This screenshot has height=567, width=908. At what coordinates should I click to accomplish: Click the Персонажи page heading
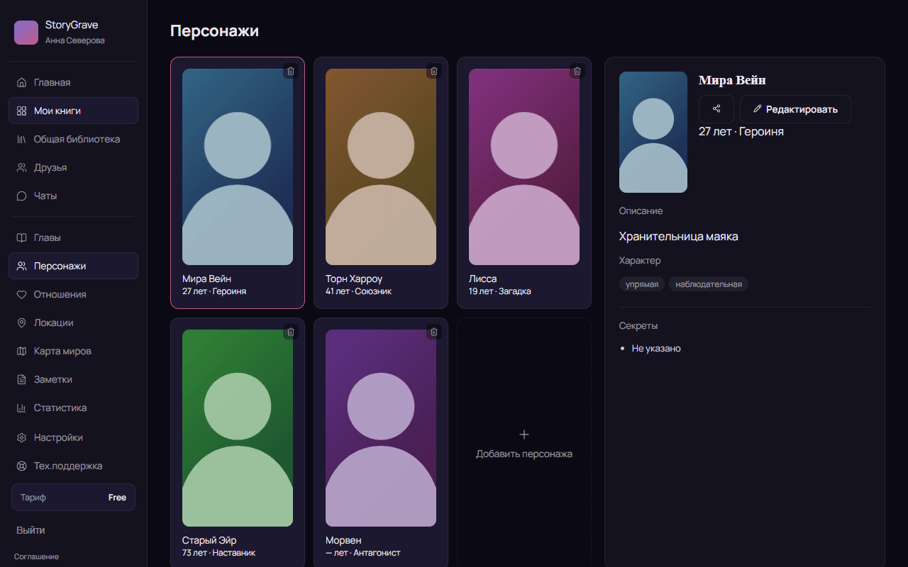click(214, 31)
